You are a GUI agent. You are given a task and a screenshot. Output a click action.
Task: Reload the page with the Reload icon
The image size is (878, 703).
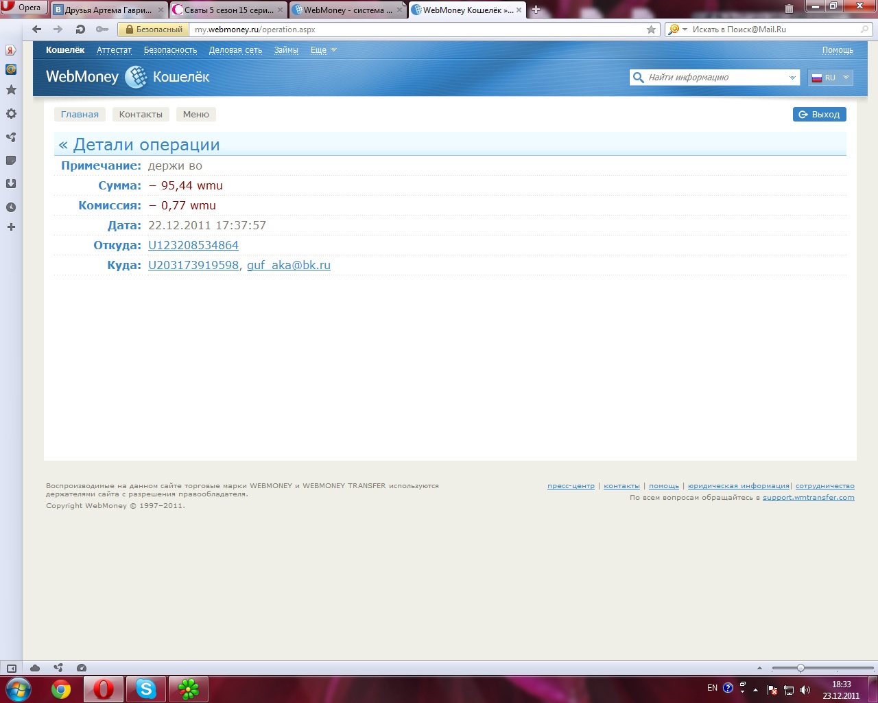coord(80,30)
